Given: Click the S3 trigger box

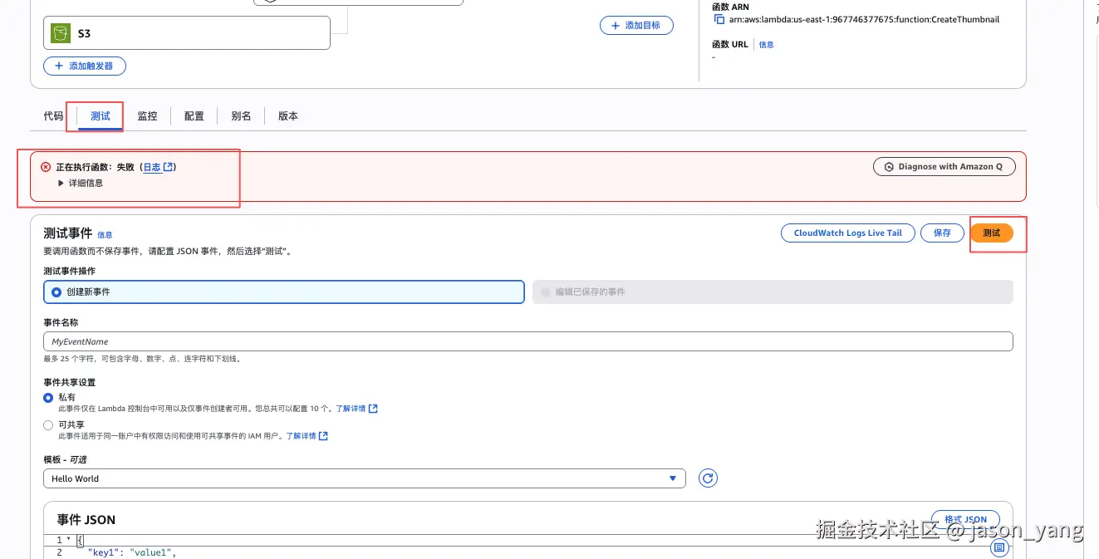Looking at the screenshot, I should [x=187, y=33].
